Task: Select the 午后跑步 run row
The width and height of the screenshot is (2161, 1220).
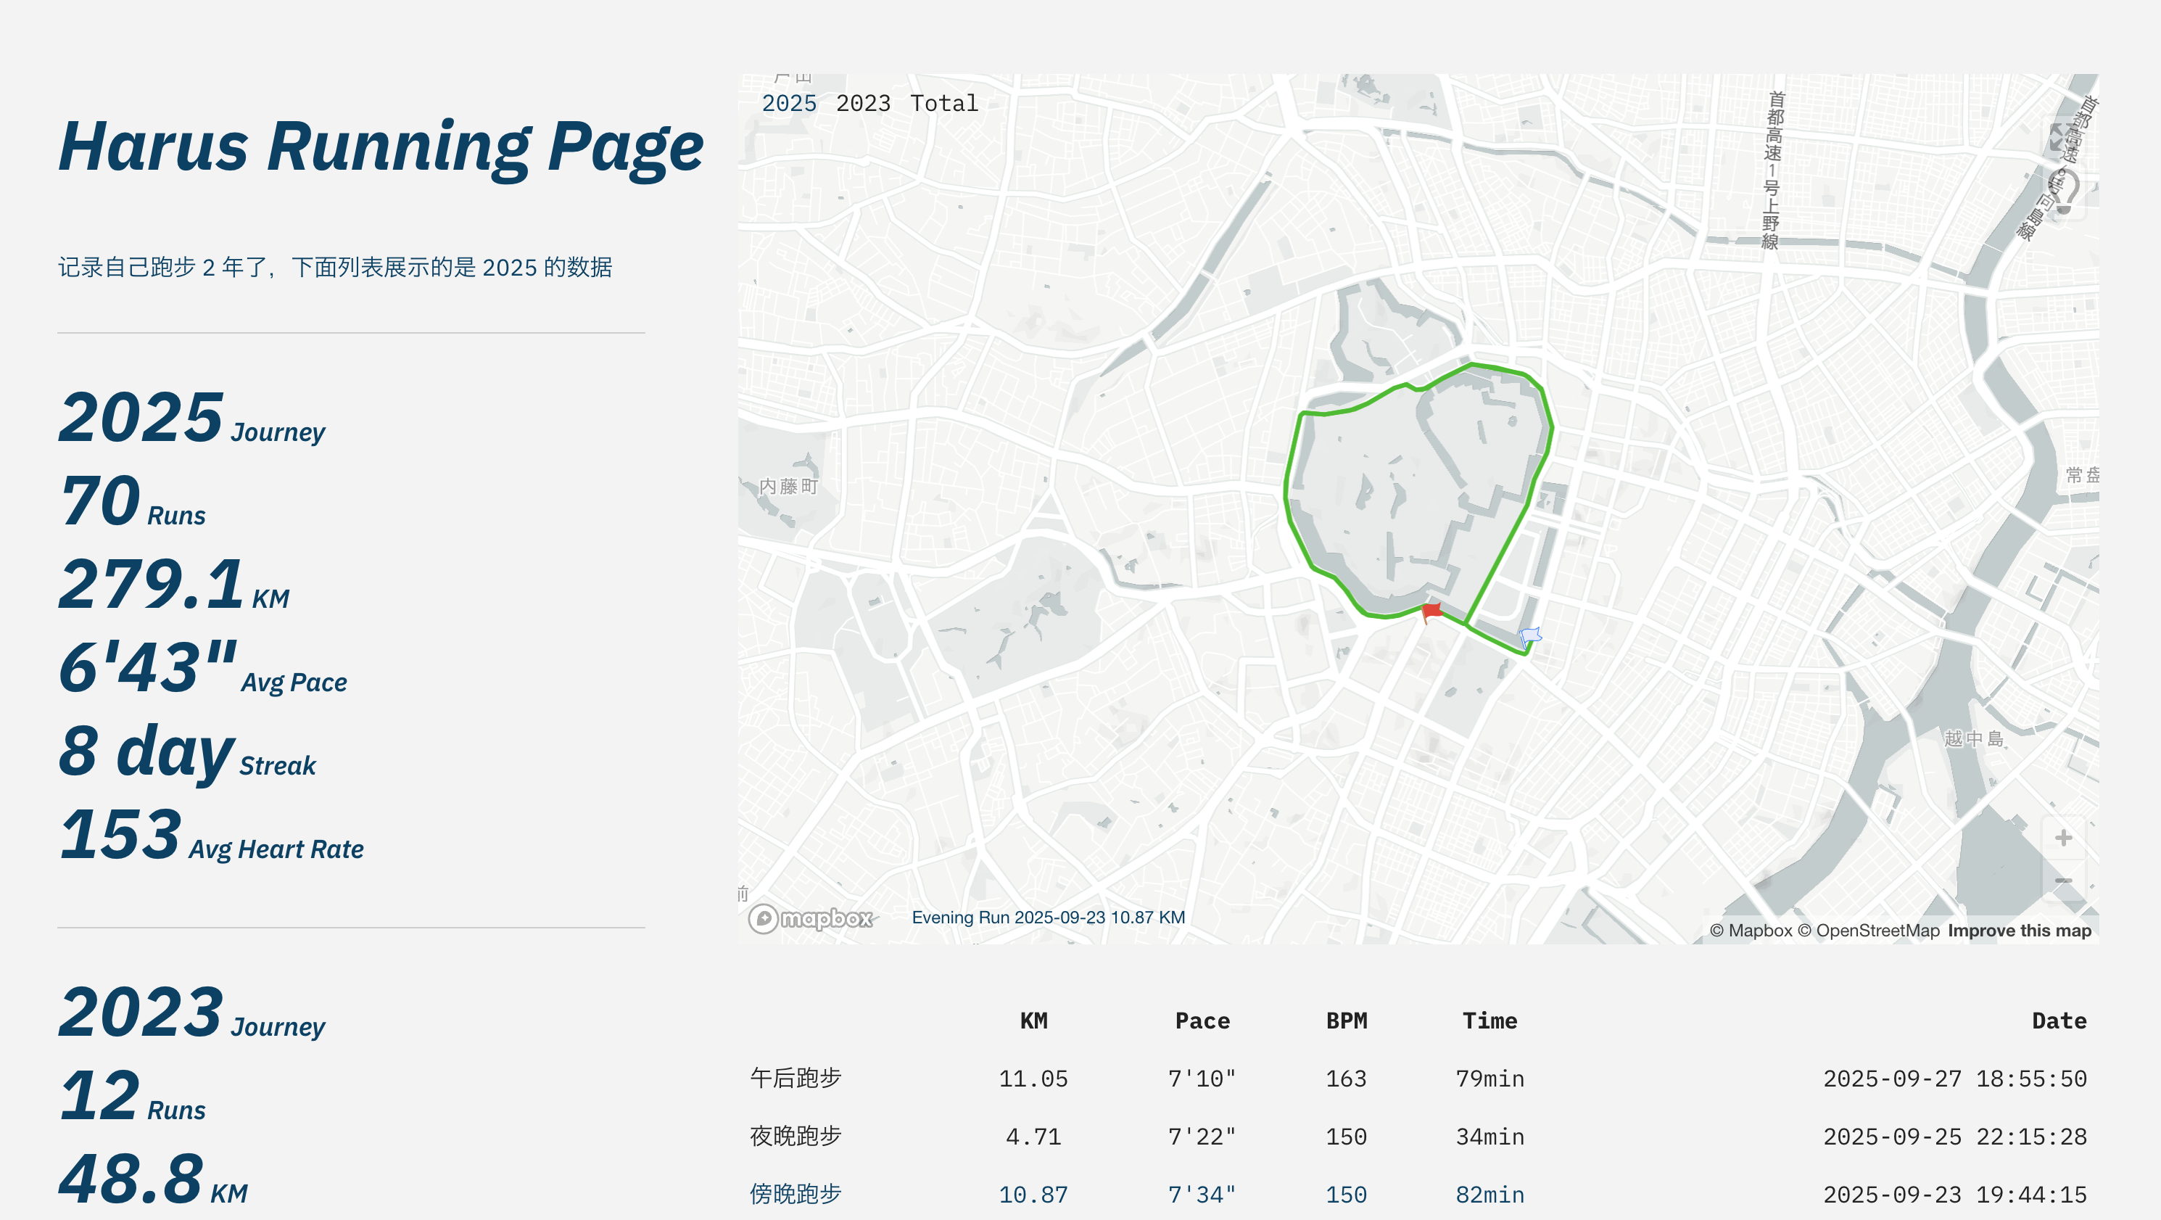Action: tap(1418, 1078)
